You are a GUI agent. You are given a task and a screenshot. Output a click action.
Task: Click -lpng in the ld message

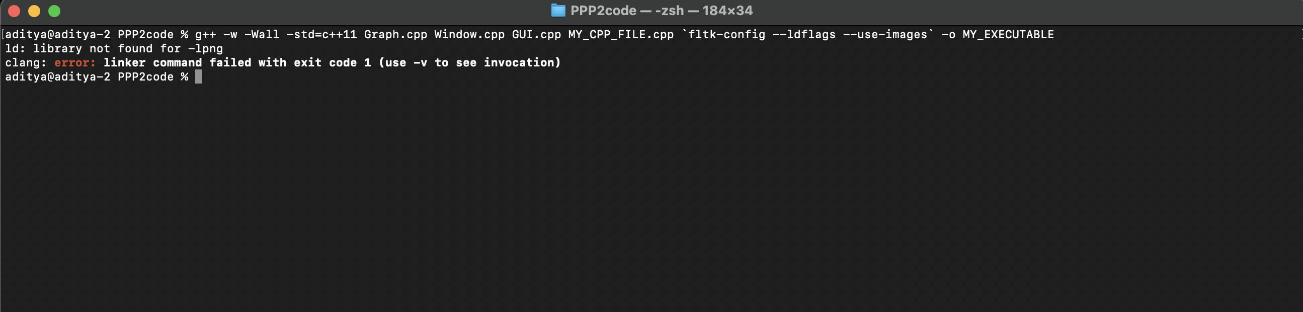(x=205, y=48)
